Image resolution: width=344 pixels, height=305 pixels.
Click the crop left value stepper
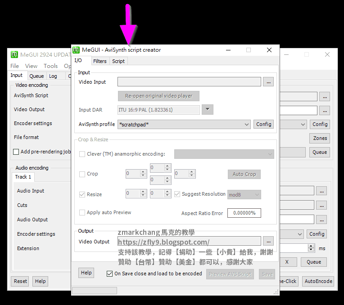point(143,174)
